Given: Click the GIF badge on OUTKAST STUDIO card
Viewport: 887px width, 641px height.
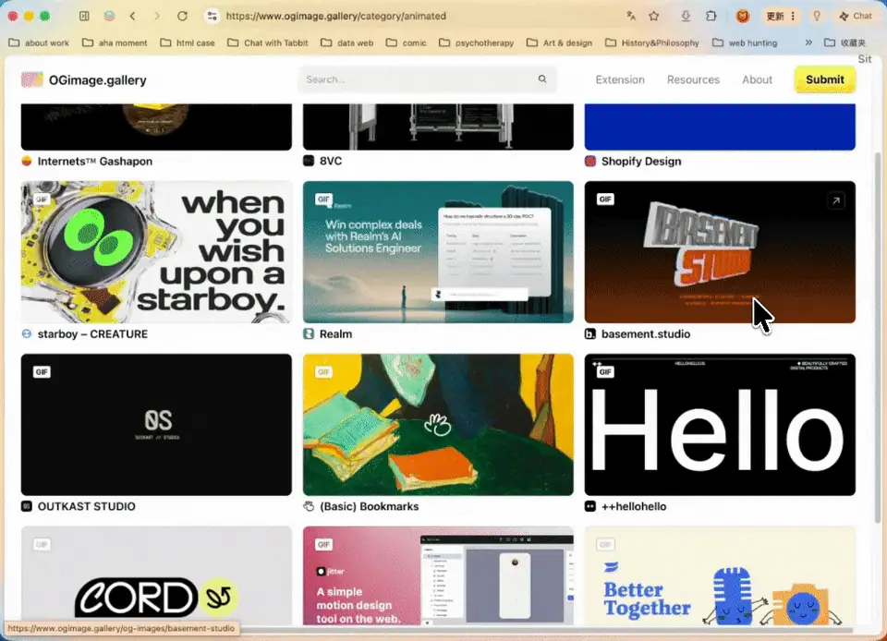Looking at the screenshot, I should [x=42, y=372].
